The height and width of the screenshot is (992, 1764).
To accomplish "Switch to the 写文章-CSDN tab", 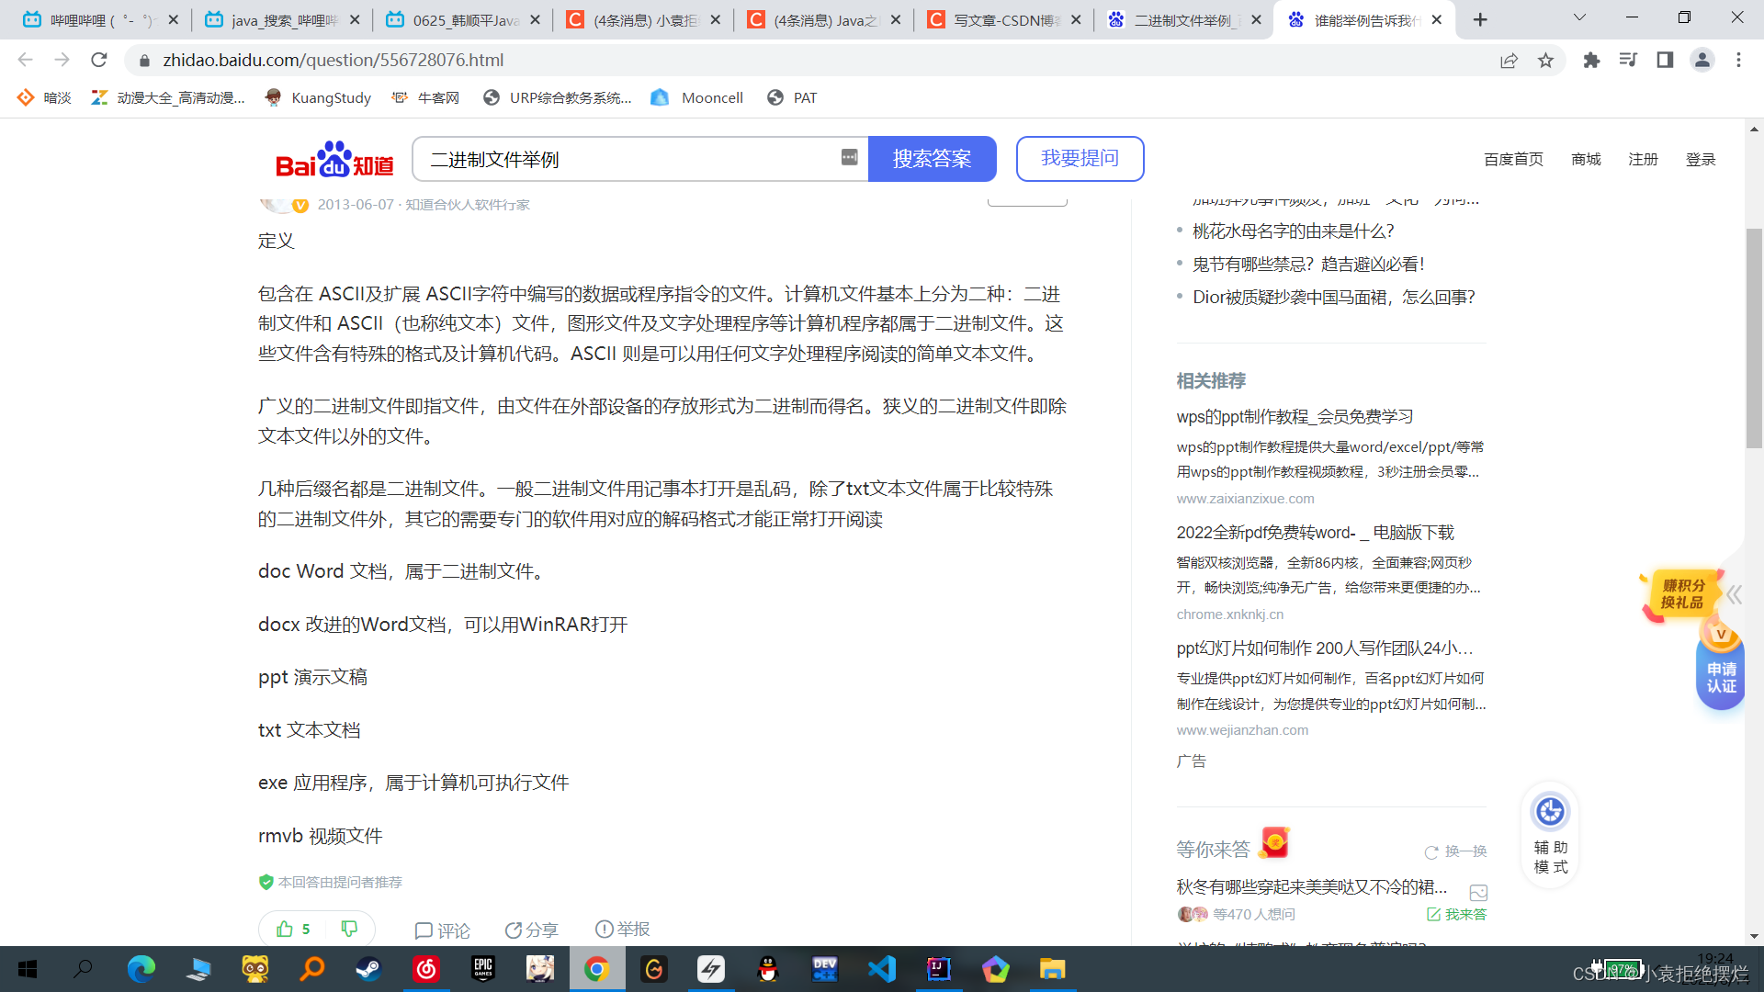I will (x=1003, y=20).
